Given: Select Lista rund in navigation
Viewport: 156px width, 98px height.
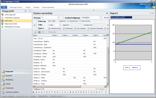Looking at the screenshot, I should 16,21.
